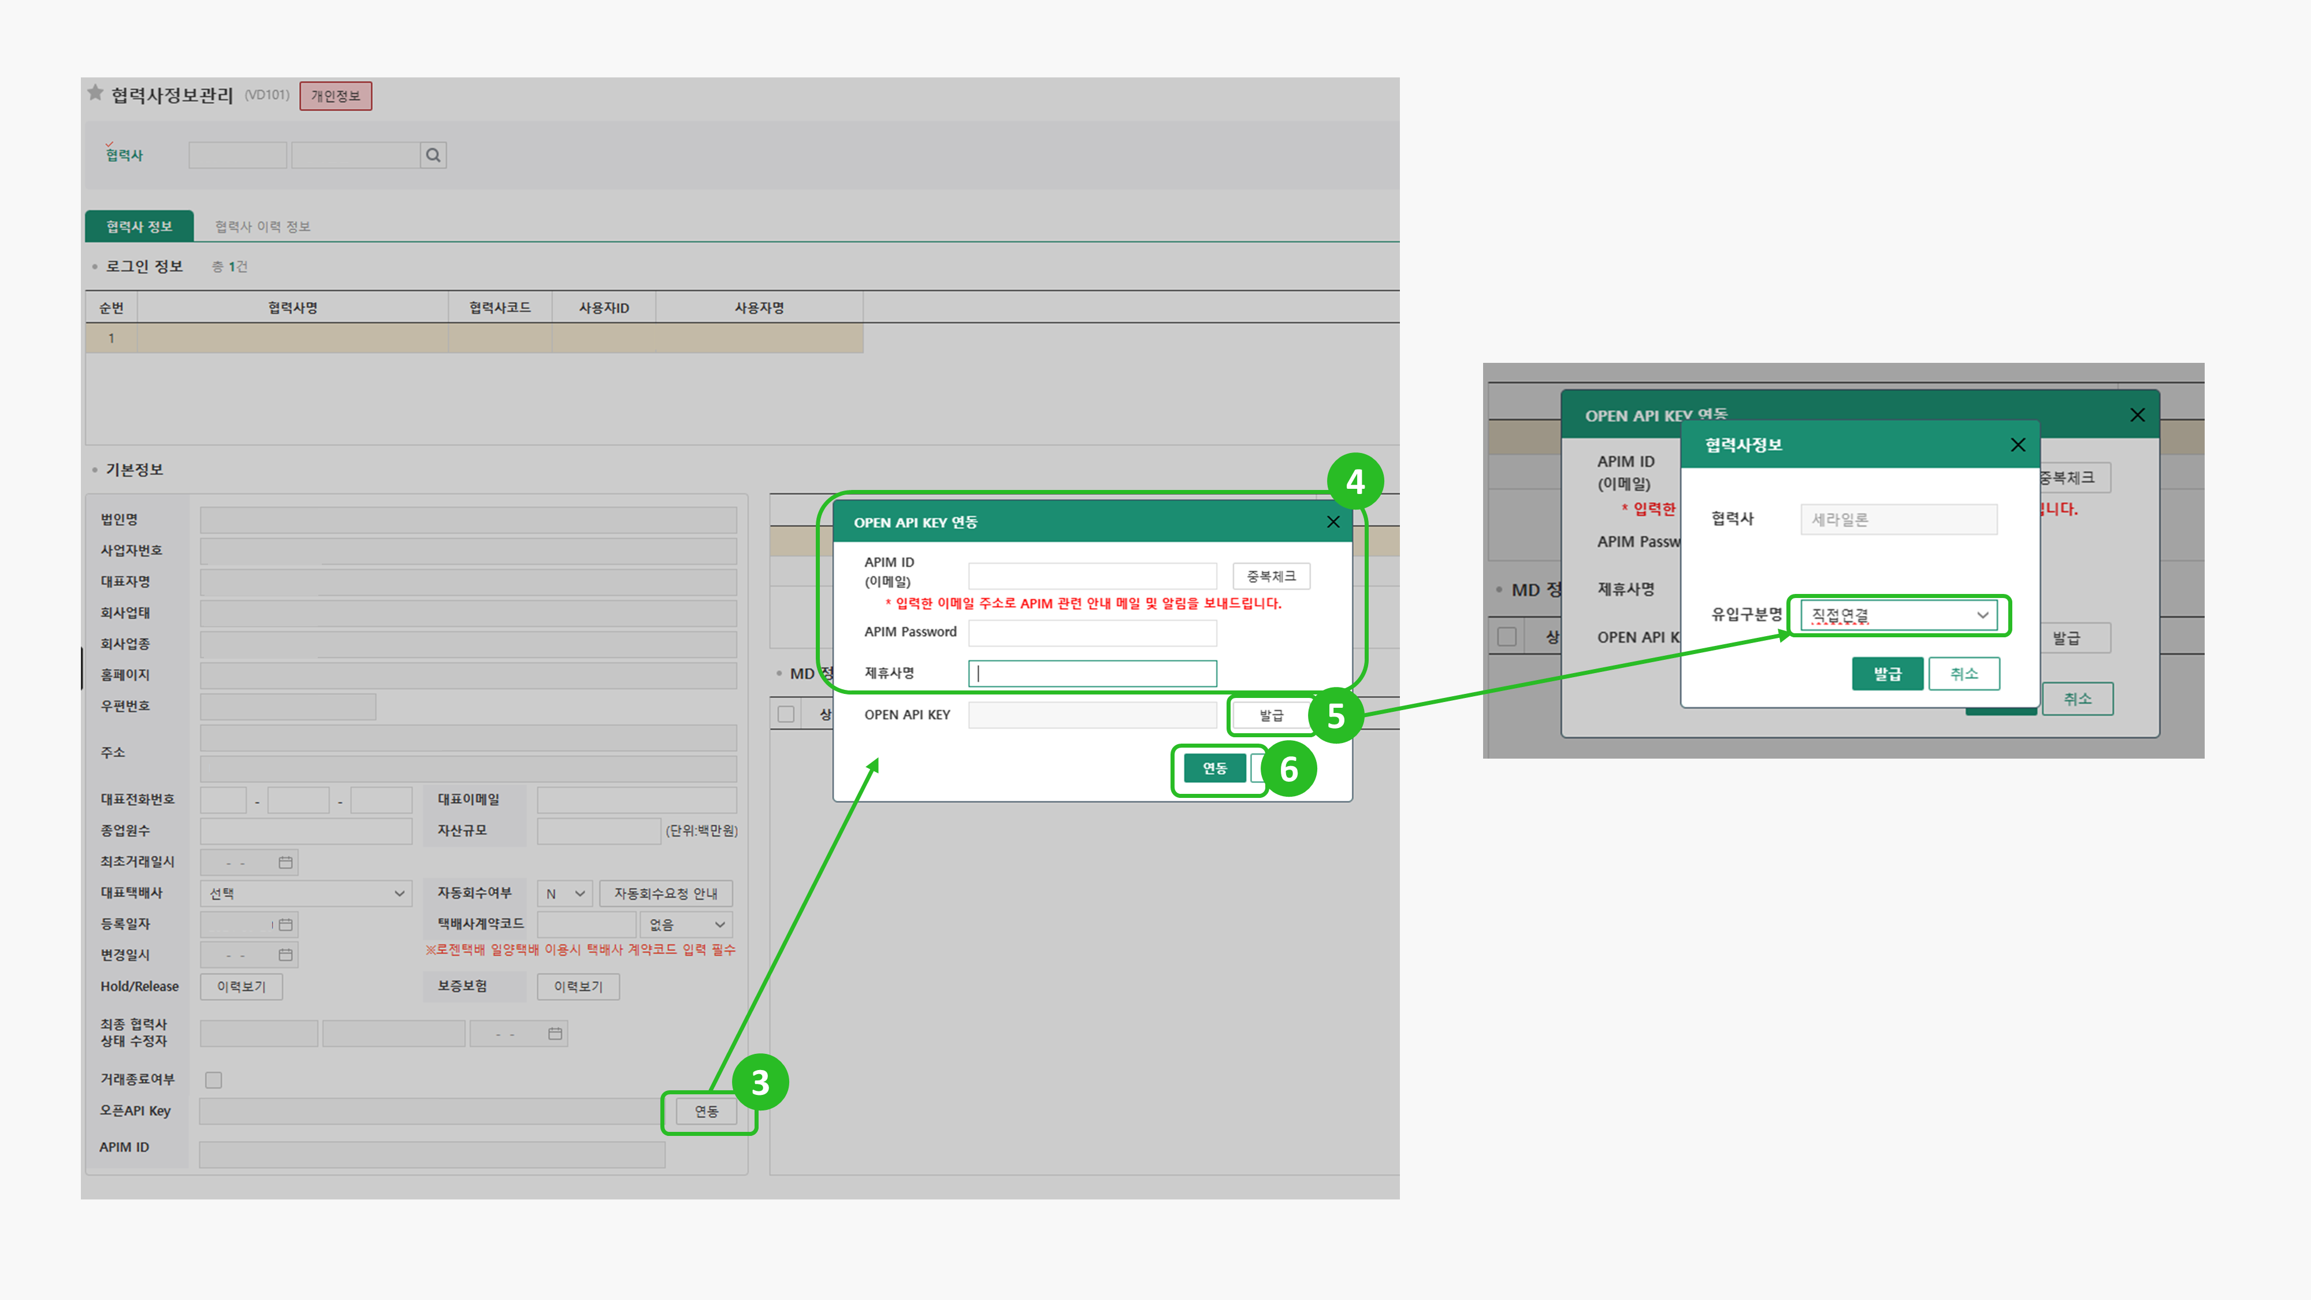Viewport: 2311px width, 1300px height.
Task: Select the 협력사 정보 tab
Action: 139,226
